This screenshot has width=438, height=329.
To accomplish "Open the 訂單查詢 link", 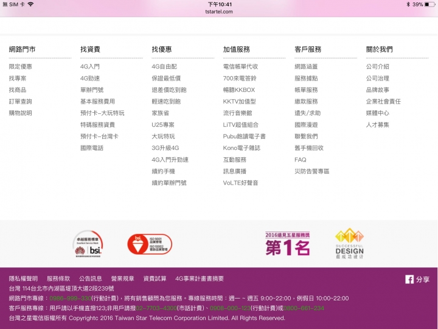I will click(21, 102).
